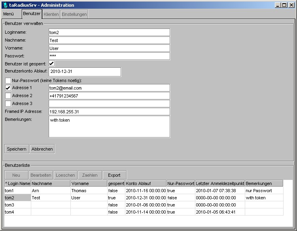297x231 pixels.
Task: Enable the Nur-Passwort checkbox
Action: (8, 81)
